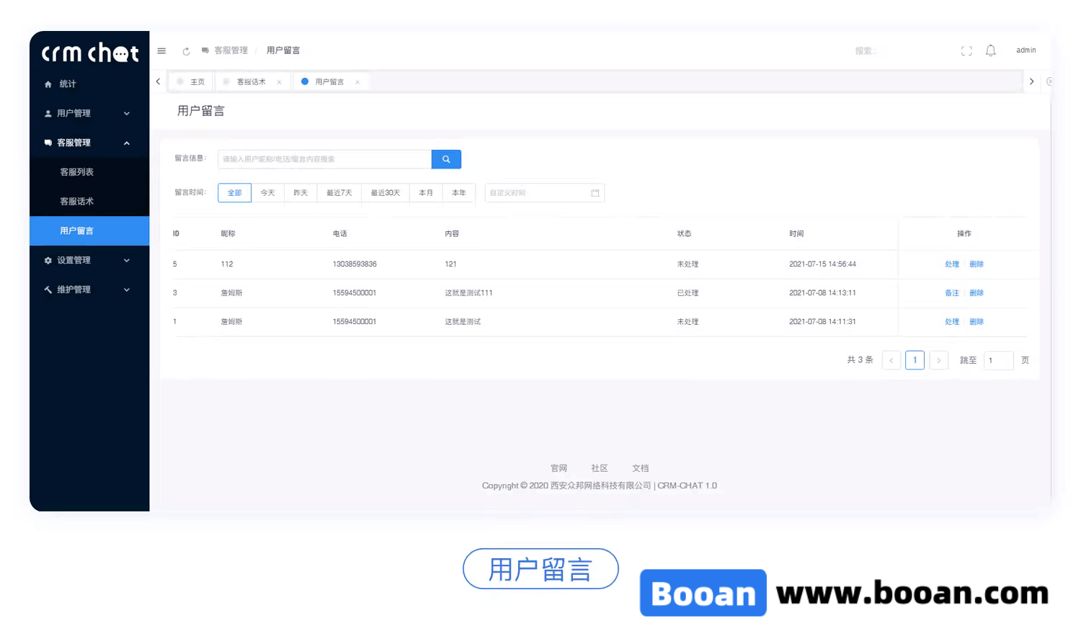The width and height of the screenshot is (1081, 631).
Task: Click the 用户管理 user icon
Action: (48, 113)
